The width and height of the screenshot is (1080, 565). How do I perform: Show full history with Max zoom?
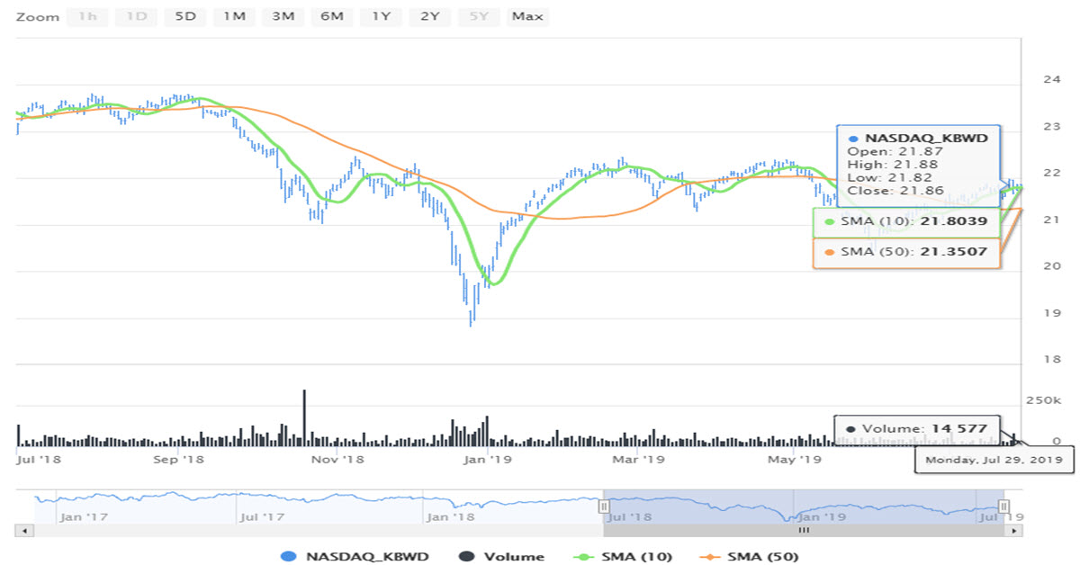click(527, 16)
